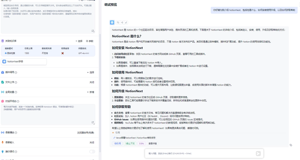Image resolution: width=300 pixels, height=160 pixels.
Task: Click the heading 如何获取帮助
Action: (x=121, y=107)
